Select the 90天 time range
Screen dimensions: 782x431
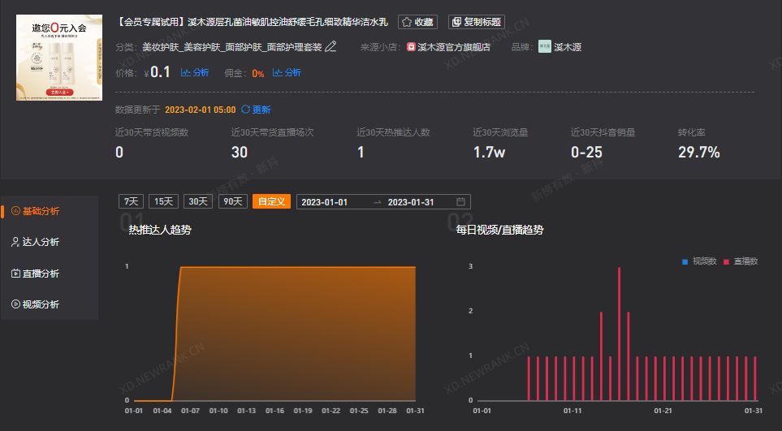tap(234, 201)
